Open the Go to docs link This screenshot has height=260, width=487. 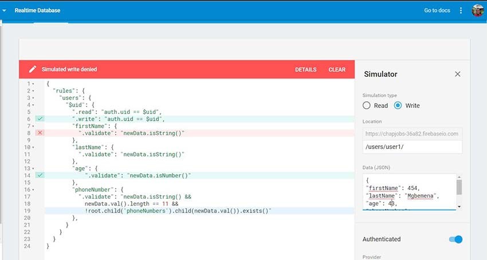pos(437,10)
